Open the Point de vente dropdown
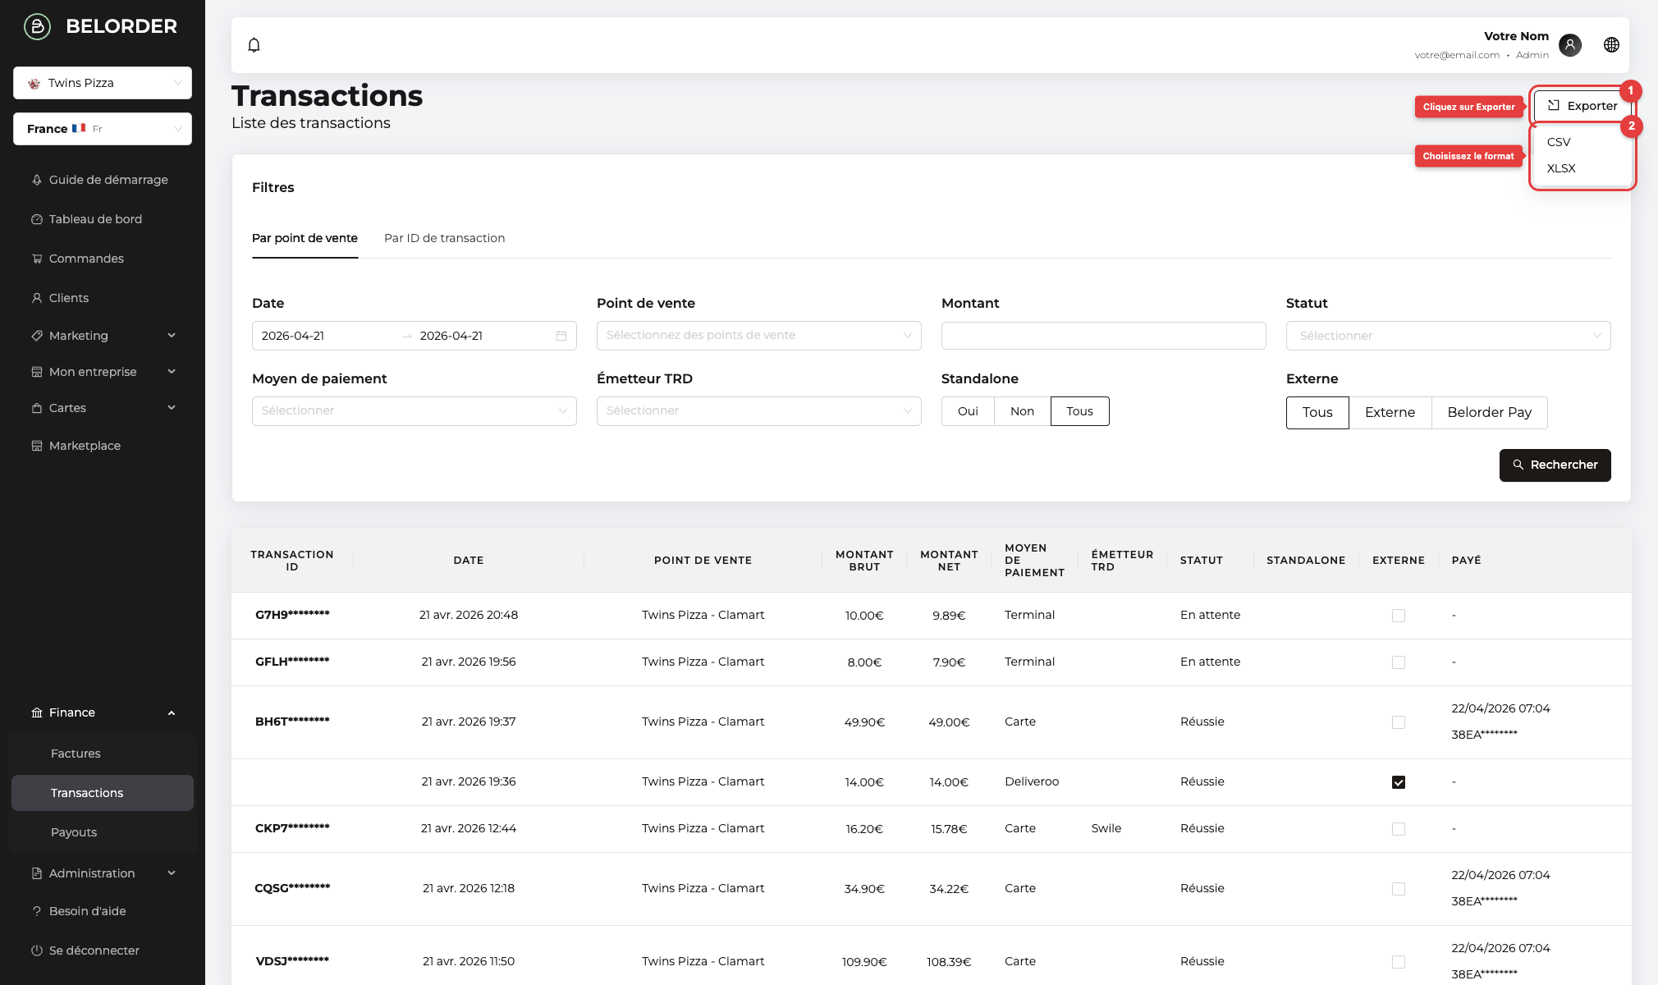 click(x=759, y=336)
